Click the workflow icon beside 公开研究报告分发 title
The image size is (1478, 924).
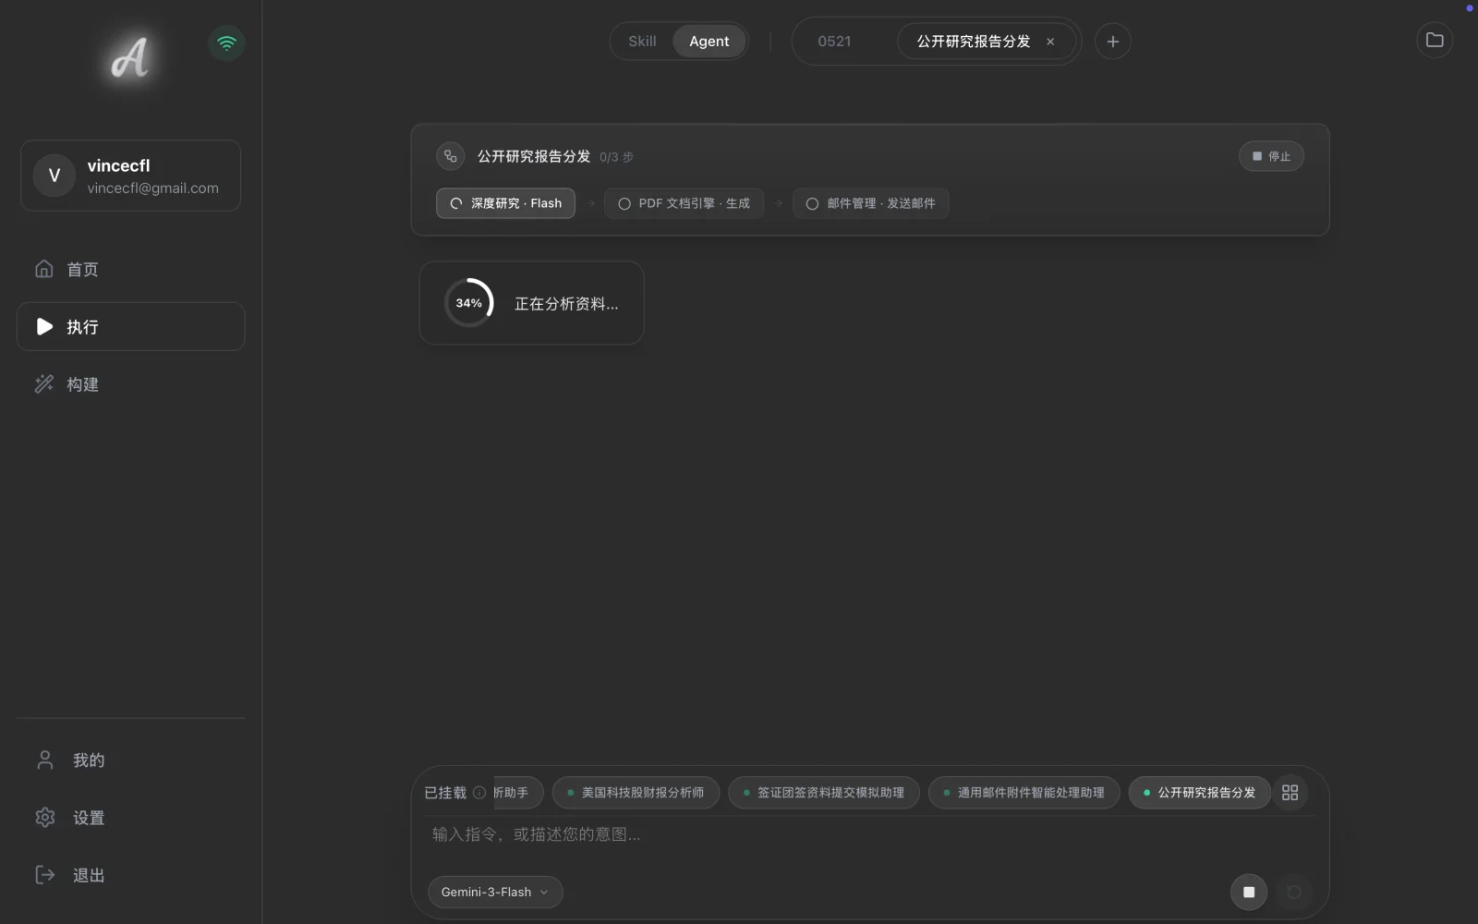click(x=451, y=156)
